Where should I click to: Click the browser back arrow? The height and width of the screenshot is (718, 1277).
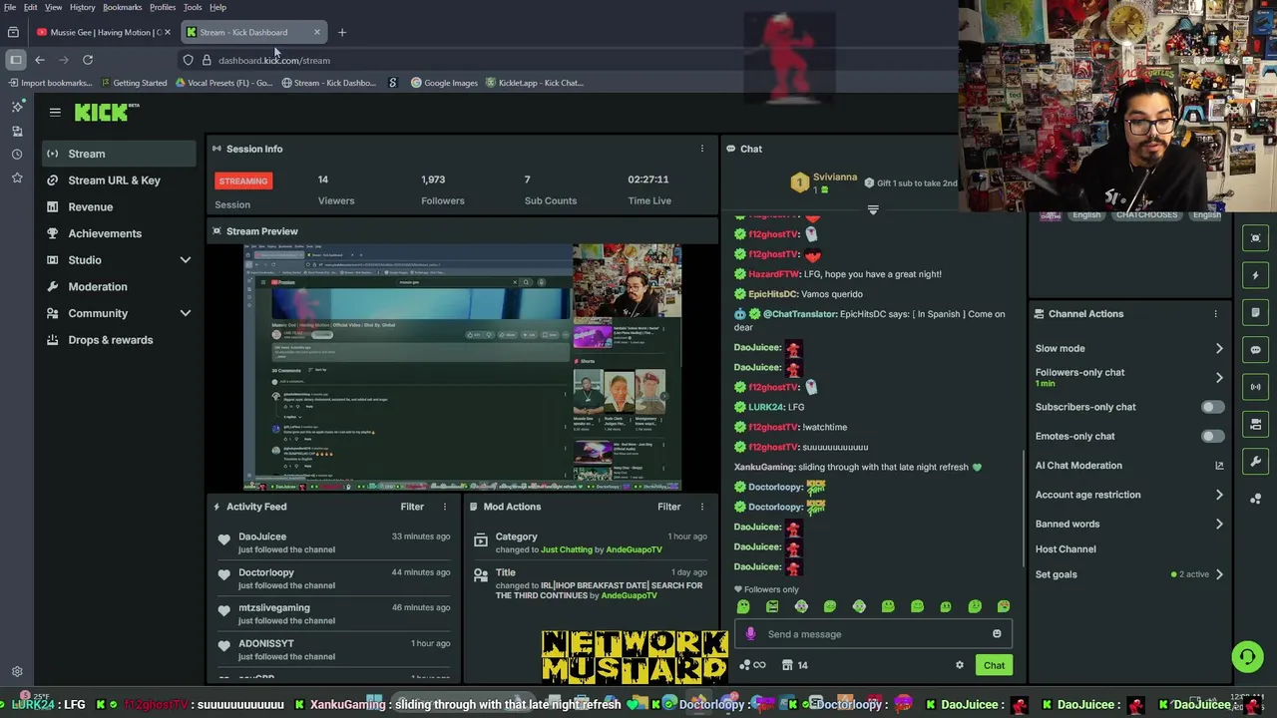pyautogui.click(x=40, y=60)
